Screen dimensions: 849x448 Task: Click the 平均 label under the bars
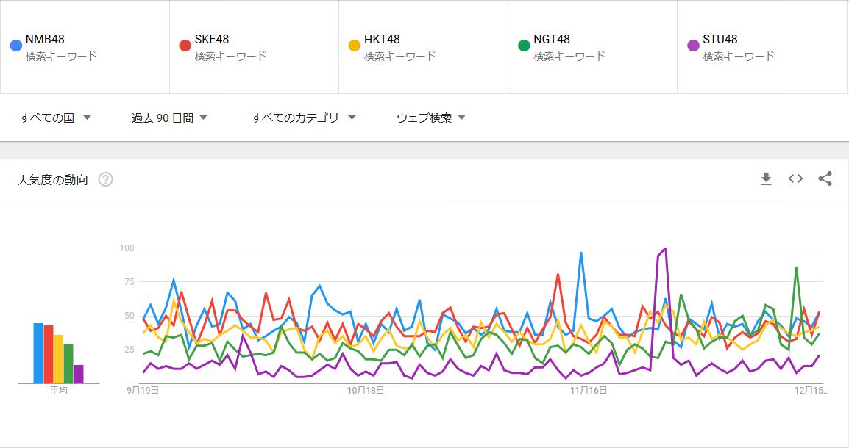[x=58, y=390]
